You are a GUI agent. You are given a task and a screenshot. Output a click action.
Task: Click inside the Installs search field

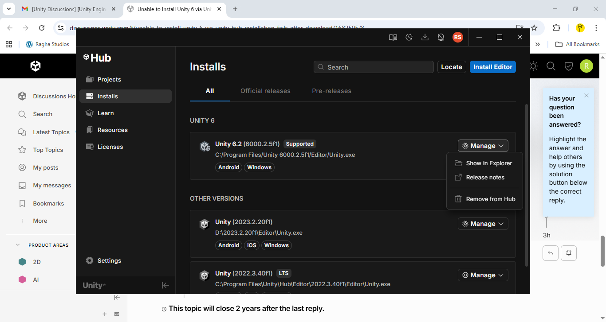pyautogui.click(x=373, y=66)
